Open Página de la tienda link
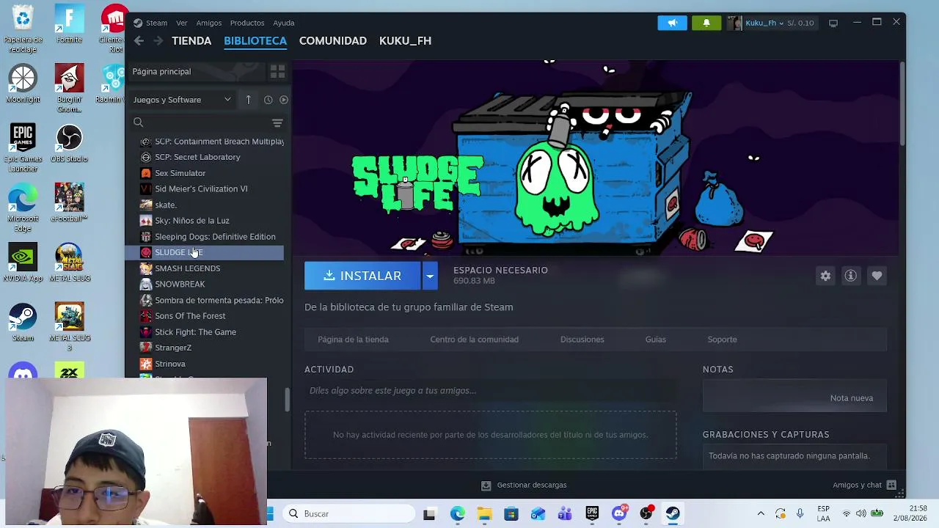 point(353,340)
